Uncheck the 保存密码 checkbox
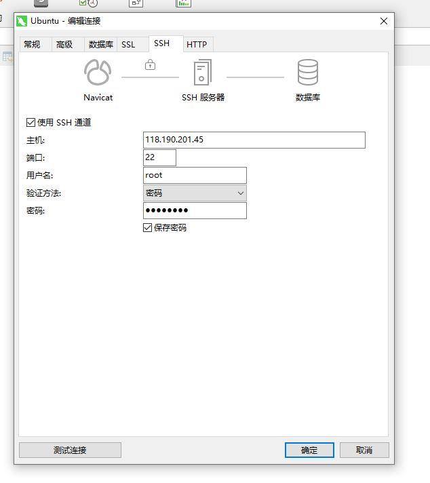Viewport: 430px width, 483px height. click(148, 228)
